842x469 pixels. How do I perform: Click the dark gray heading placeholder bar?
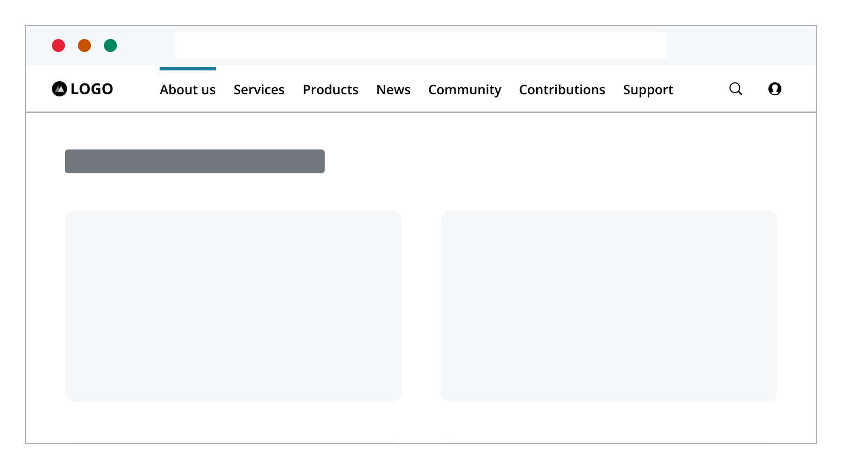pyautogui.click(x=194, y=161)
